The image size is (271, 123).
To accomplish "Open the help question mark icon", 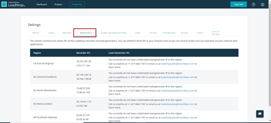I will pos(253,4).
